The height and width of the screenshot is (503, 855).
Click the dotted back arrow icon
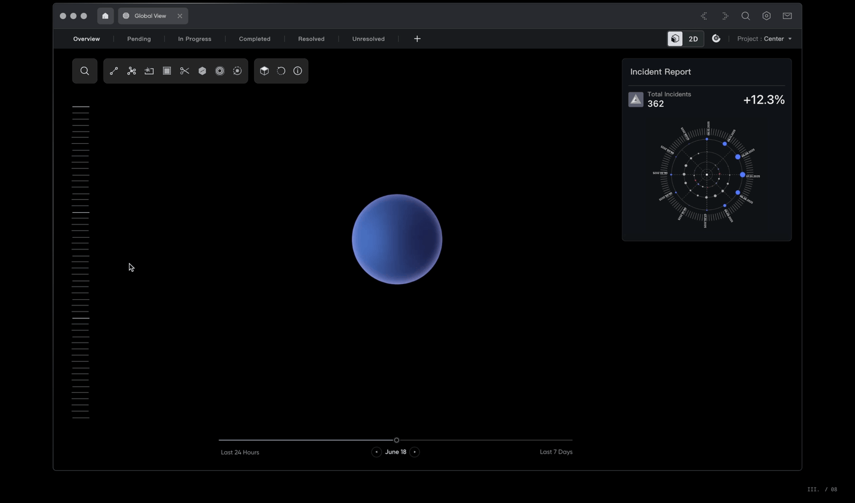pos(704,16)
